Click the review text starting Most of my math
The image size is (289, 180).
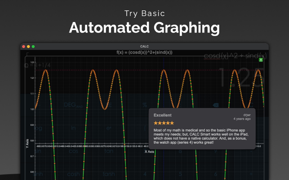tap(201, 136)
